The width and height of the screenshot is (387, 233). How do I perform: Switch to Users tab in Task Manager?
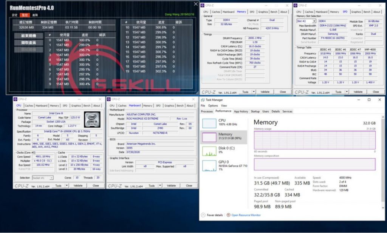pos(266,111)
